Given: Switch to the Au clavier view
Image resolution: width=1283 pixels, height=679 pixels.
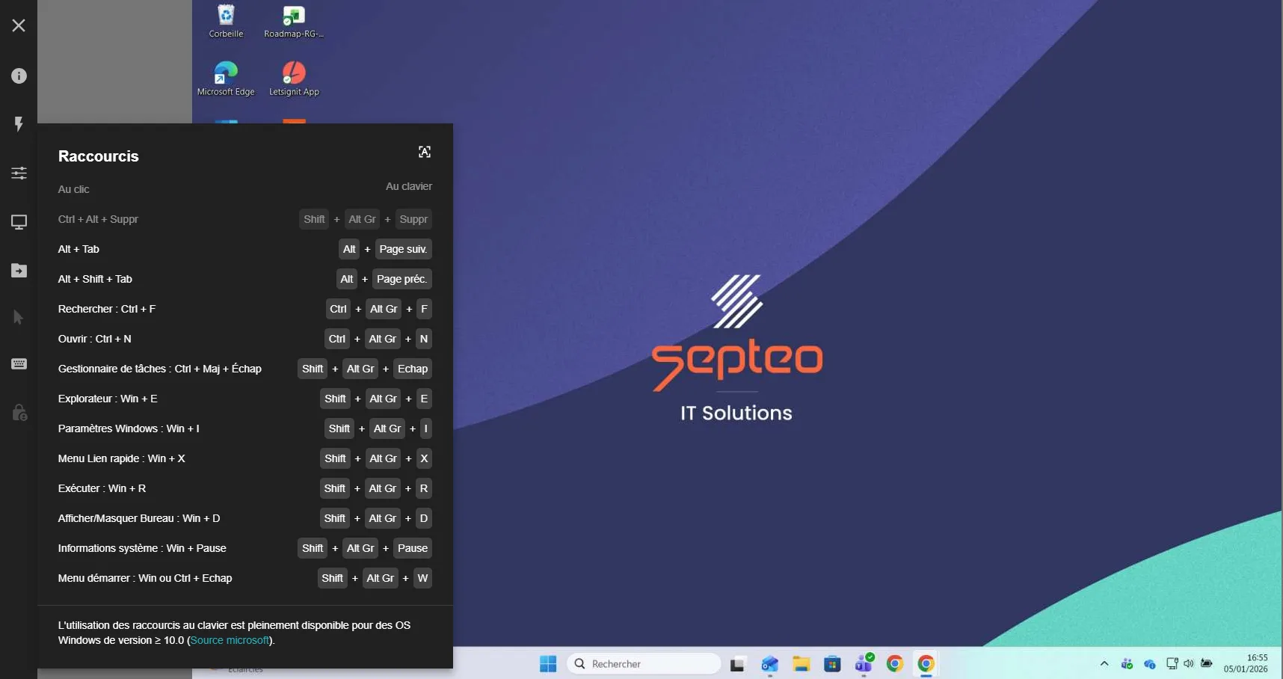Looking at the screenshot, I should pos(408,186).
